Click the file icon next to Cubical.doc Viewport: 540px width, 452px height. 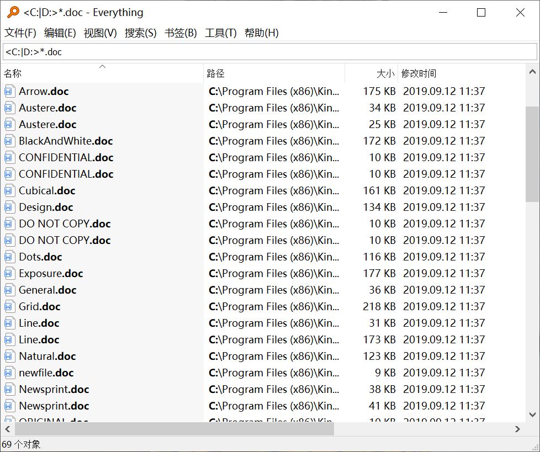click(9, 191)
